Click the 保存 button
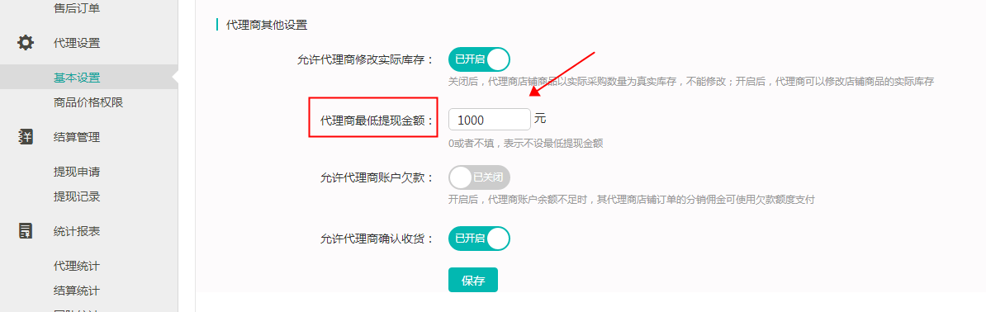The height and width of the screenshot is (312, 986). [473, 280]
